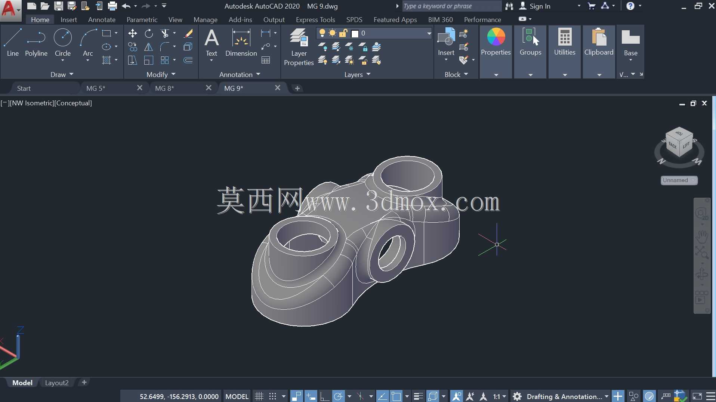Expand the Block panel

456,74
